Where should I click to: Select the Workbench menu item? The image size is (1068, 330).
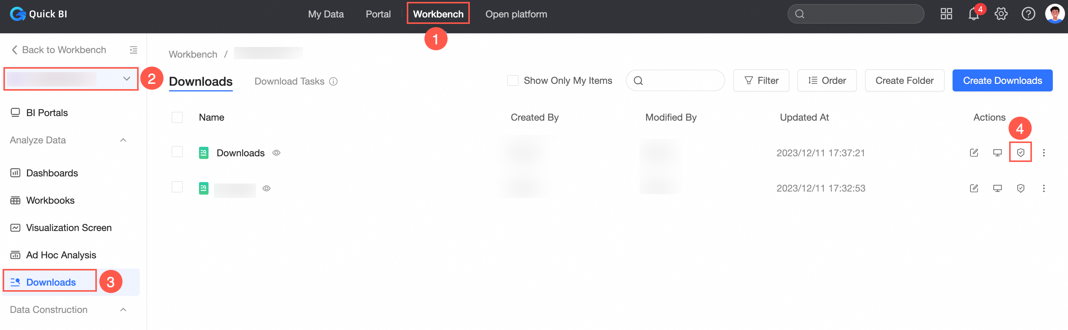[438, 14]
